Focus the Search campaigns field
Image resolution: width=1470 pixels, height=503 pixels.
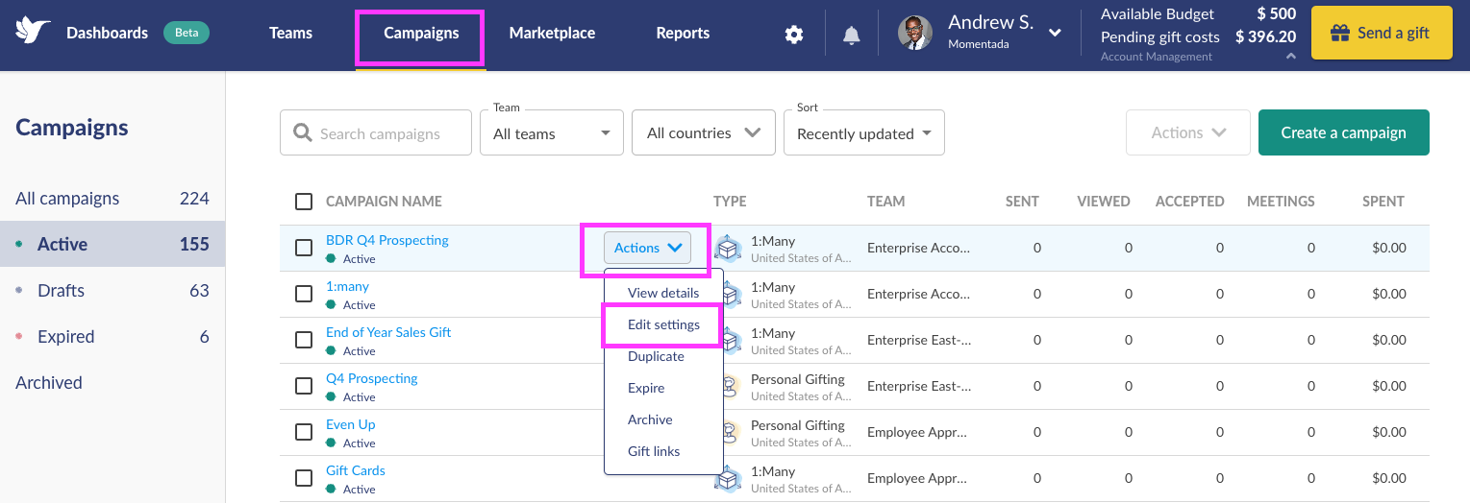[x=376, y=132]
